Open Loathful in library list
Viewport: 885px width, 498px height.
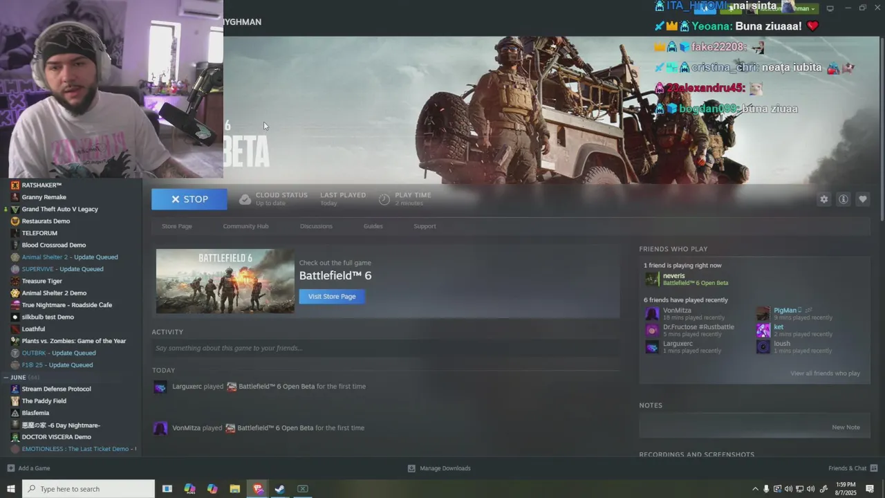tap(33, 329)
